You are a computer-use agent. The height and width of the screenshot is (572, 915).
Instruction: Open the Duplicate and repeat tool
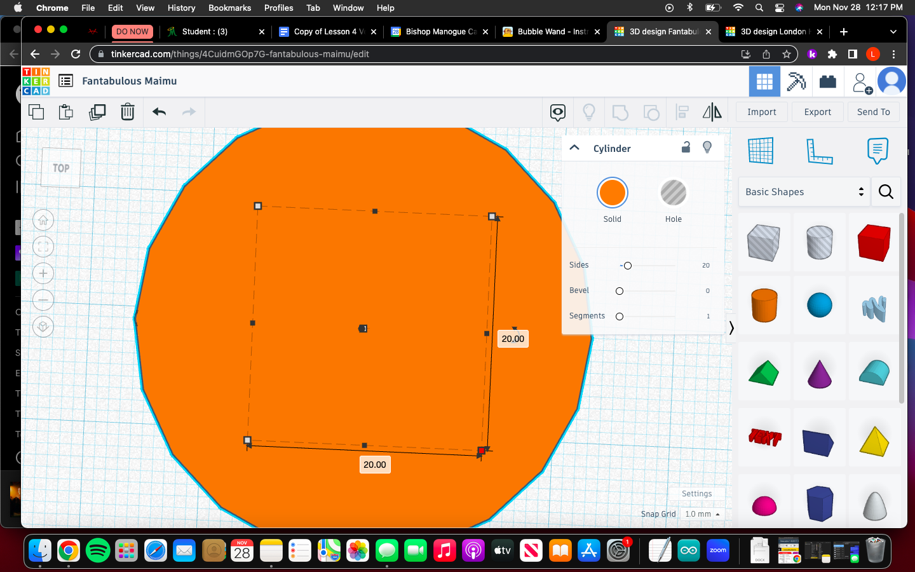97,112
